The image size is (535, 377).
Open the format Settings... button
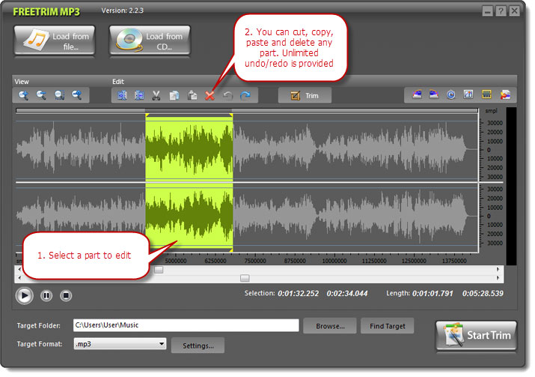[x=198, y=346]
